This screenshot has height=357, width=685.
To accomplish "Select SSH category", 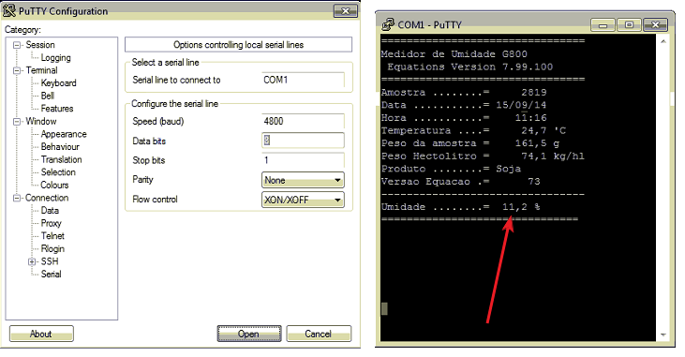I will (50, 261).
